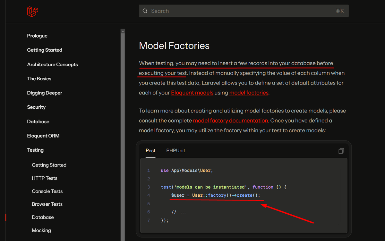Open the model factory documentation link
The height and width of the screenshot is (241, 385).
click(x=230, y=121)
